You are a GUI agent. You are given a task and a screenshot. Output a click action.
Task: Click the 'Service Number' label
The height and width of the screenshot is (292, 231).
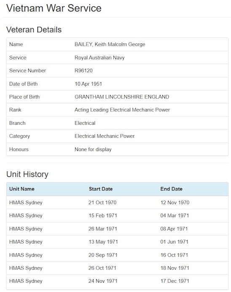click(x=27, y=70)
